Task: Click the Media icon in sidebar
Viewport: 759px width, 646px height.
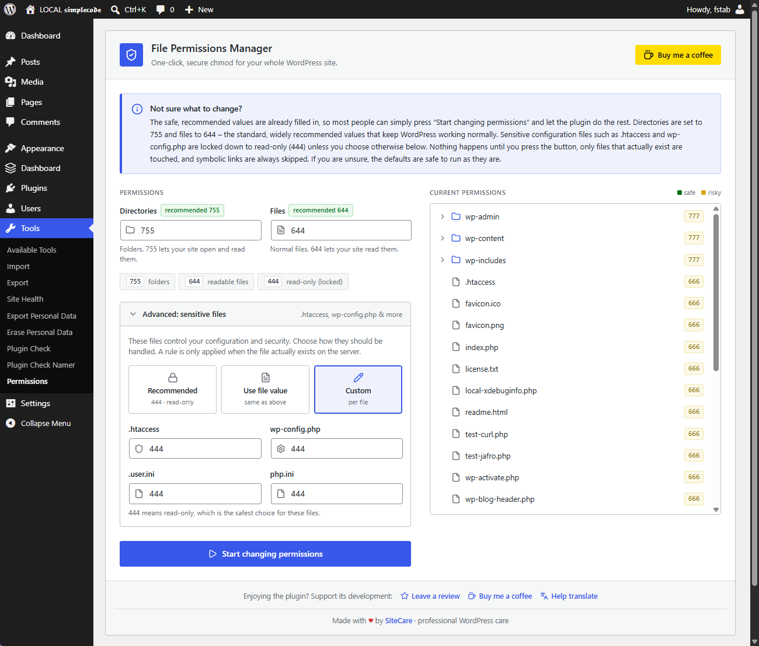Action: coord(11,82)
